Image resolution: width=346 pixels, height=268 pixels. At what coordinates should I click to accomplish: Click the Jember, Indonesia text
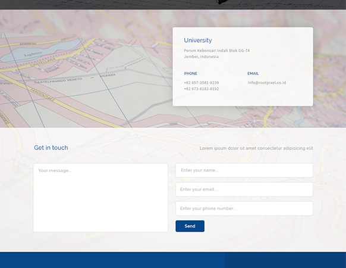click(202, 57)
